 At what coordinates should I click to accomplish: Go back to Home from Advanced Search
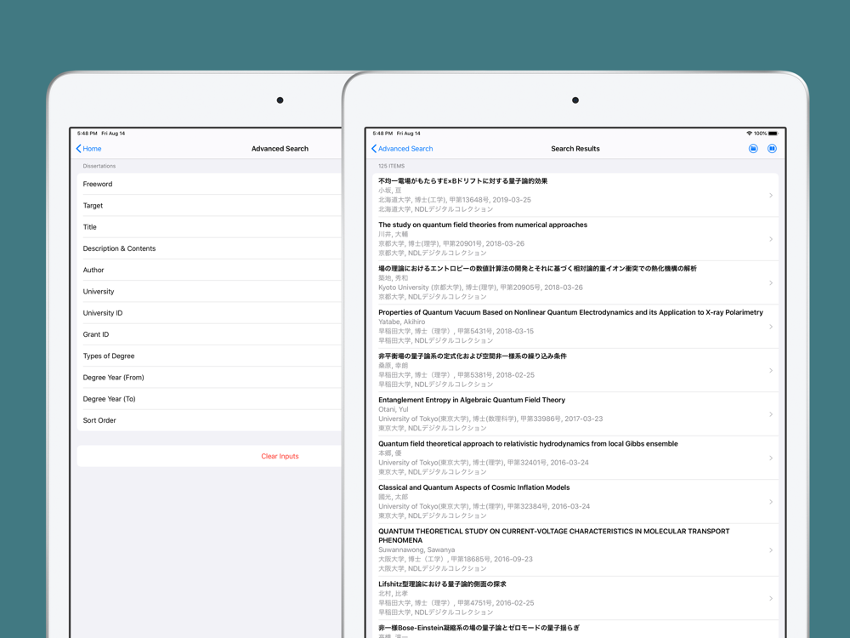pos(89,149)
